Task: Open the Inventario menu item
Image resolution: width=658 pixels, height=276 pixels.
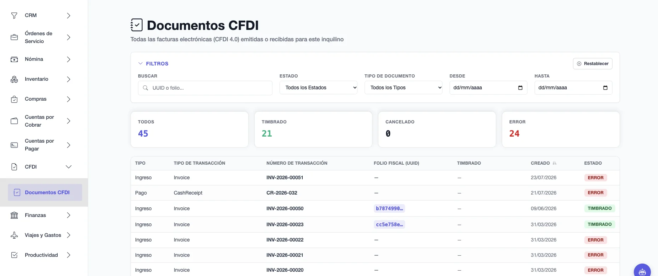Action: coord(41,79)
